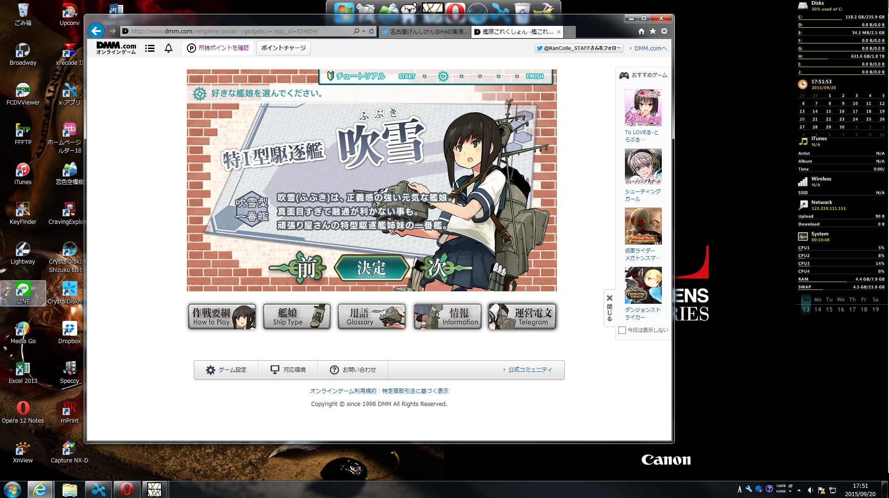The image size is (889, 498).
Task: Close the recommended games panel (閉じる)
Action: click(x=610, y=308)
